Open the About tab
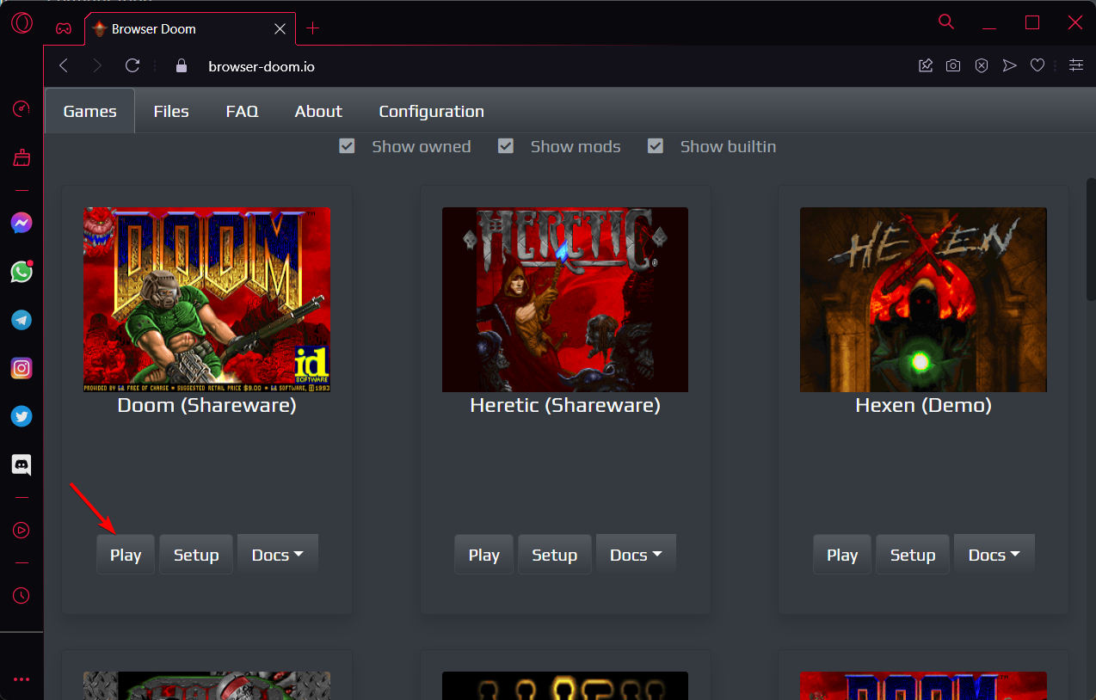The height and width of the screenshot is (700, 1096). coord(318,111)
